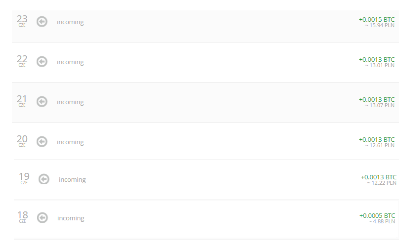Select the incoming label on 20 CZE row

(70, 142)
